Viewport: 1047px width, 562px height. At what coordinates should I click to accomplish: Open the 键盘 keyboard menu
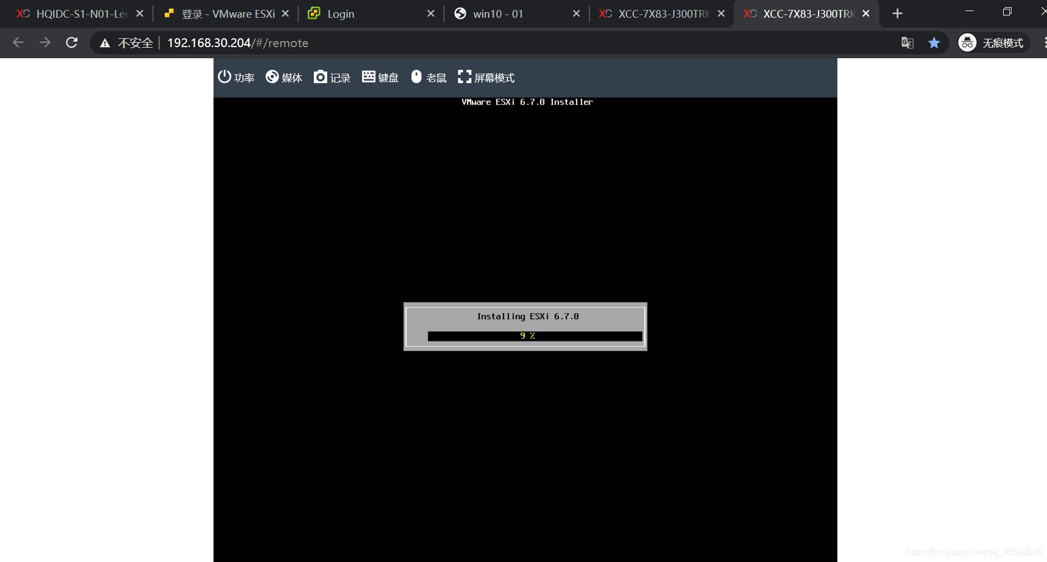380,78
